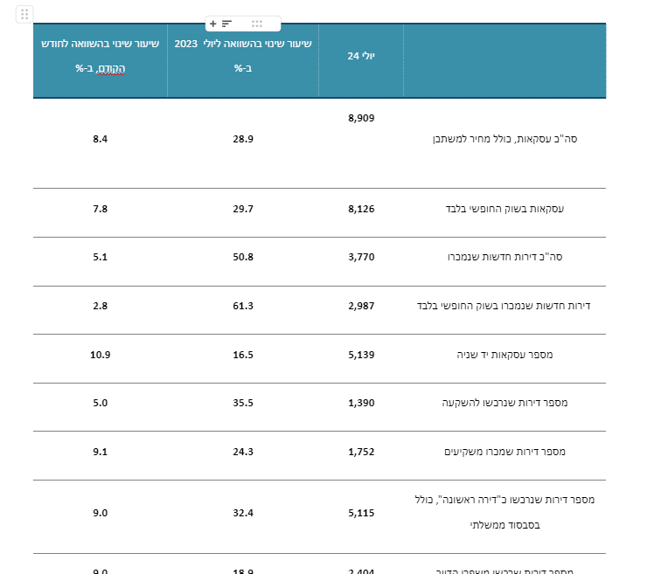
Task: Click the label 'דירות חדשות שנמכרו בשוק החופשי בלבד'
Action: [504, 306]
